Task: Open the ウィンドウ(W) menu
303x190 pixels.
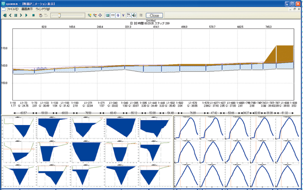Action: click(43, 9)
